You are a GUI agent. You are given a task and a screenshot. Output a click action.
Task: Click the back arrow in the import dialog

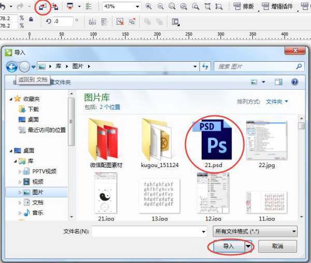pyautogui.click(x=12, y=66)
